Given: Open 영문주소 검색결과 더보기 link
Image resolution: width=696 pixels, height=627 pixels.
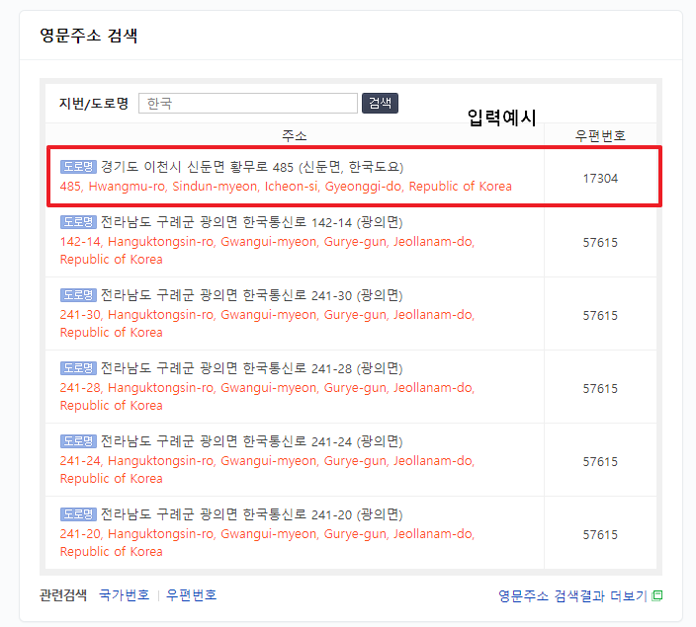Looking at the screenshot, I should 572,595.
